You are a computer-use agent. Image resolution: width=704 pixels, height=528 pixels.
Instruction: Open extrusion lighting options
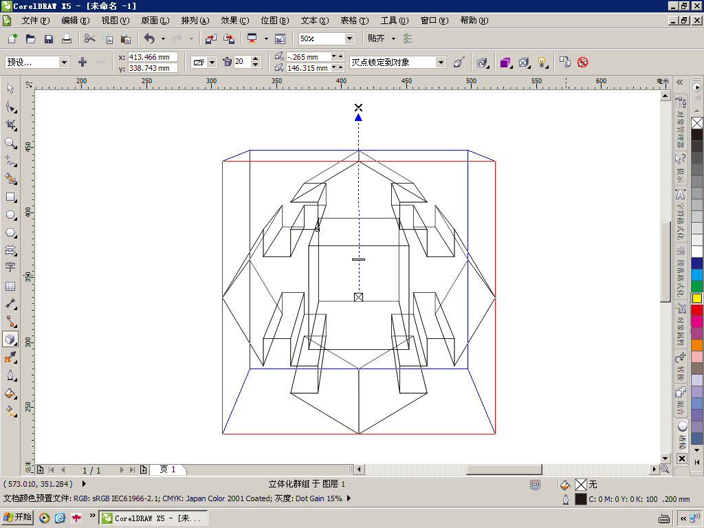point(542,63)
